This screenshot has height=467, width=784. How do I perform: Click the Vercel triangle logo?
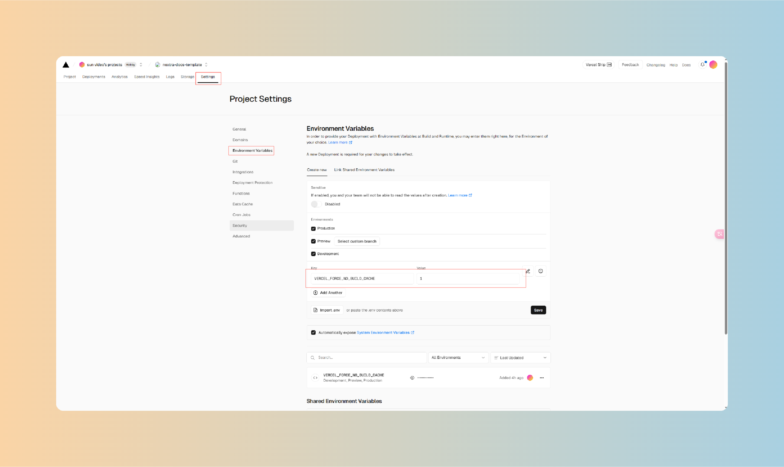pyautogui.click(x=66, y=65)
